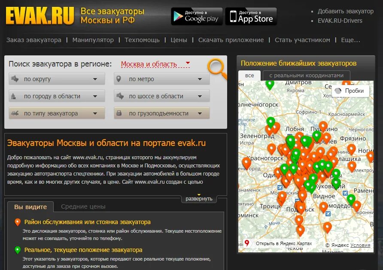Click the EVAK.RU-Drivers link
Image resolution: width=383 pixels, height=270 pixels.
click(340, 21)
